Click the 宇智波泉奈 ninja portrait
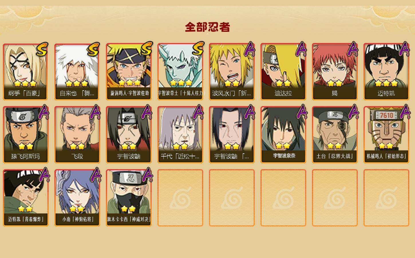The width and height of the screenshot is (415, 258). coord(283,135)
